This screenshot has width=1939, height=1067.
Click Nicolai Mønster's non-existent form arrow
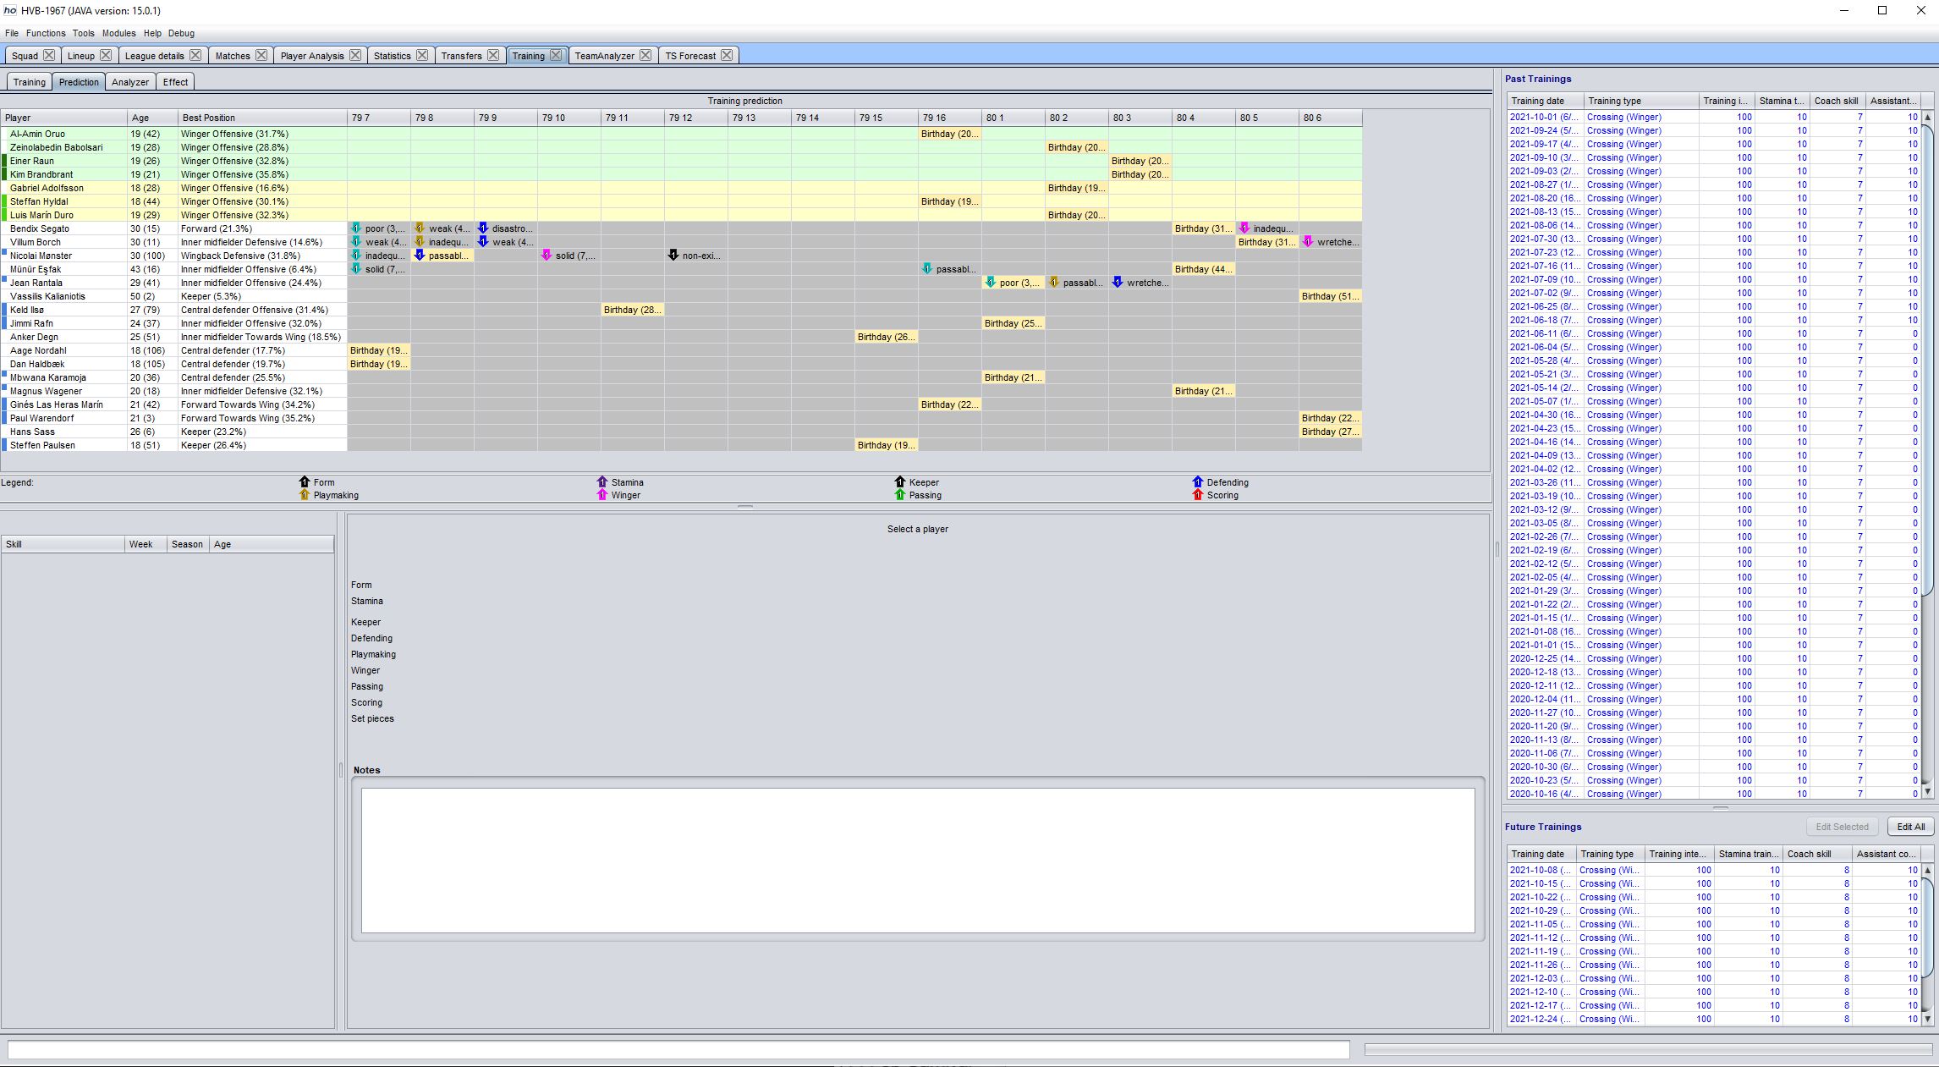pos(673,256)
